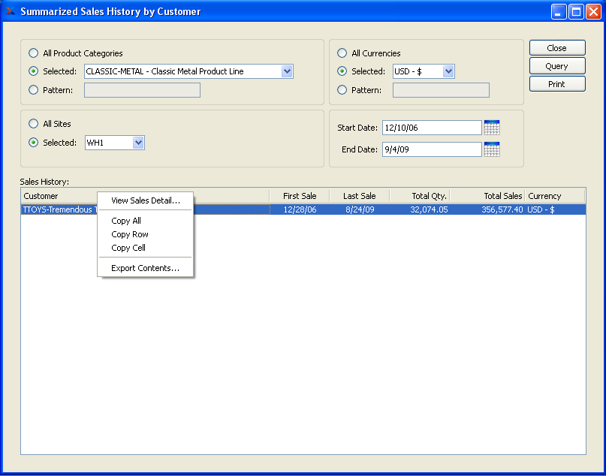Pick Copy Cell from the menu
This screenshot has height=476, width=606.
128,248
